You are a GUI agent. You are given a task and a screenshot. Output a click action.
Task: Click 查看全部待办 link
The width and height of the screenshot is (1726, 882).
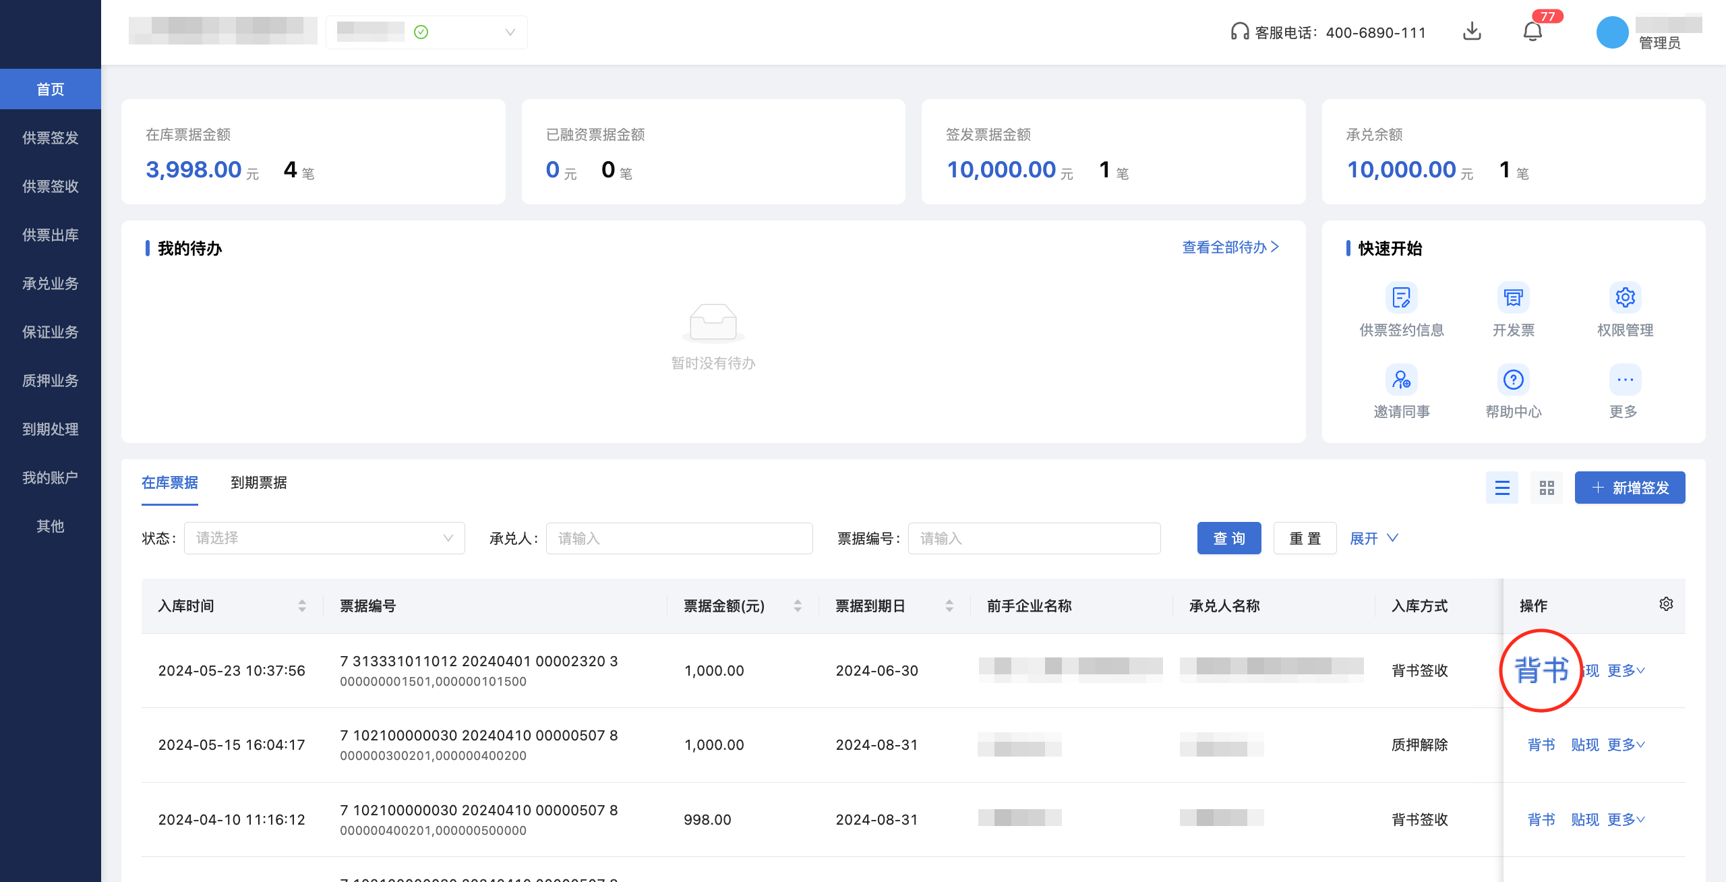1230,247
